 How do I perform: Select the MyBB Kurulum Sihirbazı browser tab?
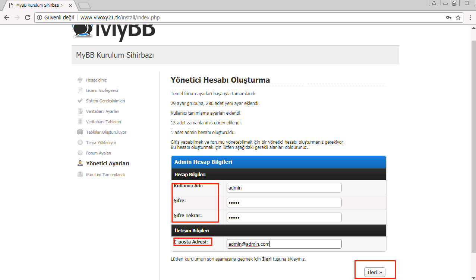tap(39, 6)
